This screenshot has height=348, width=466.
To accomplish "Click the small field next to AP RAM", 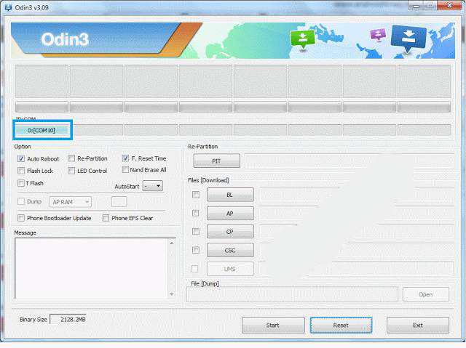I will (119, 202).
